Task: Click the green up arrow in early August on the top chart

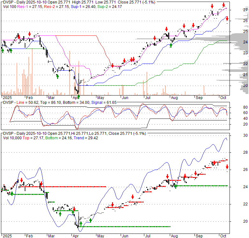Action: [171, 45]
